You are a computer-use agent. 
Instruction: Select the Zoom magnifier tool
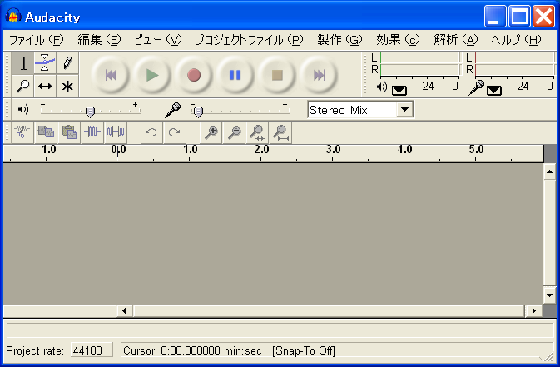coord(22,86)
